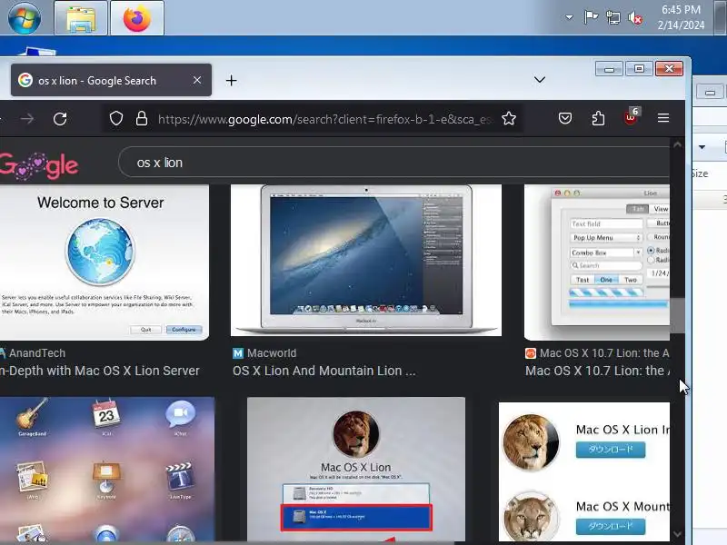The width and height of the screenshot is (727, 545).
Task: Open the Action Center flag icon
Action: 591,17
